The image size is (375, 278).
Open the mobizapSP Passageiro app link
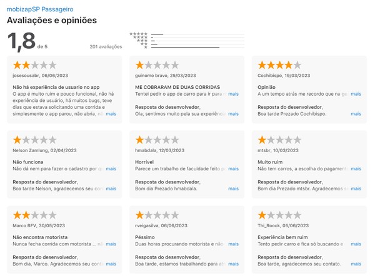point(40,9)
